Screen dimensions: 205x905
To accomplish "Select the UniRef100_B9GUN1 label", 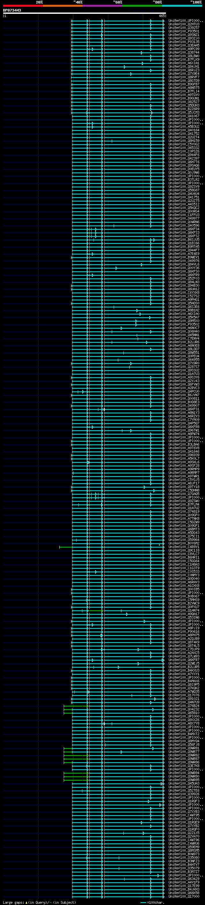I will coord(184,99).
